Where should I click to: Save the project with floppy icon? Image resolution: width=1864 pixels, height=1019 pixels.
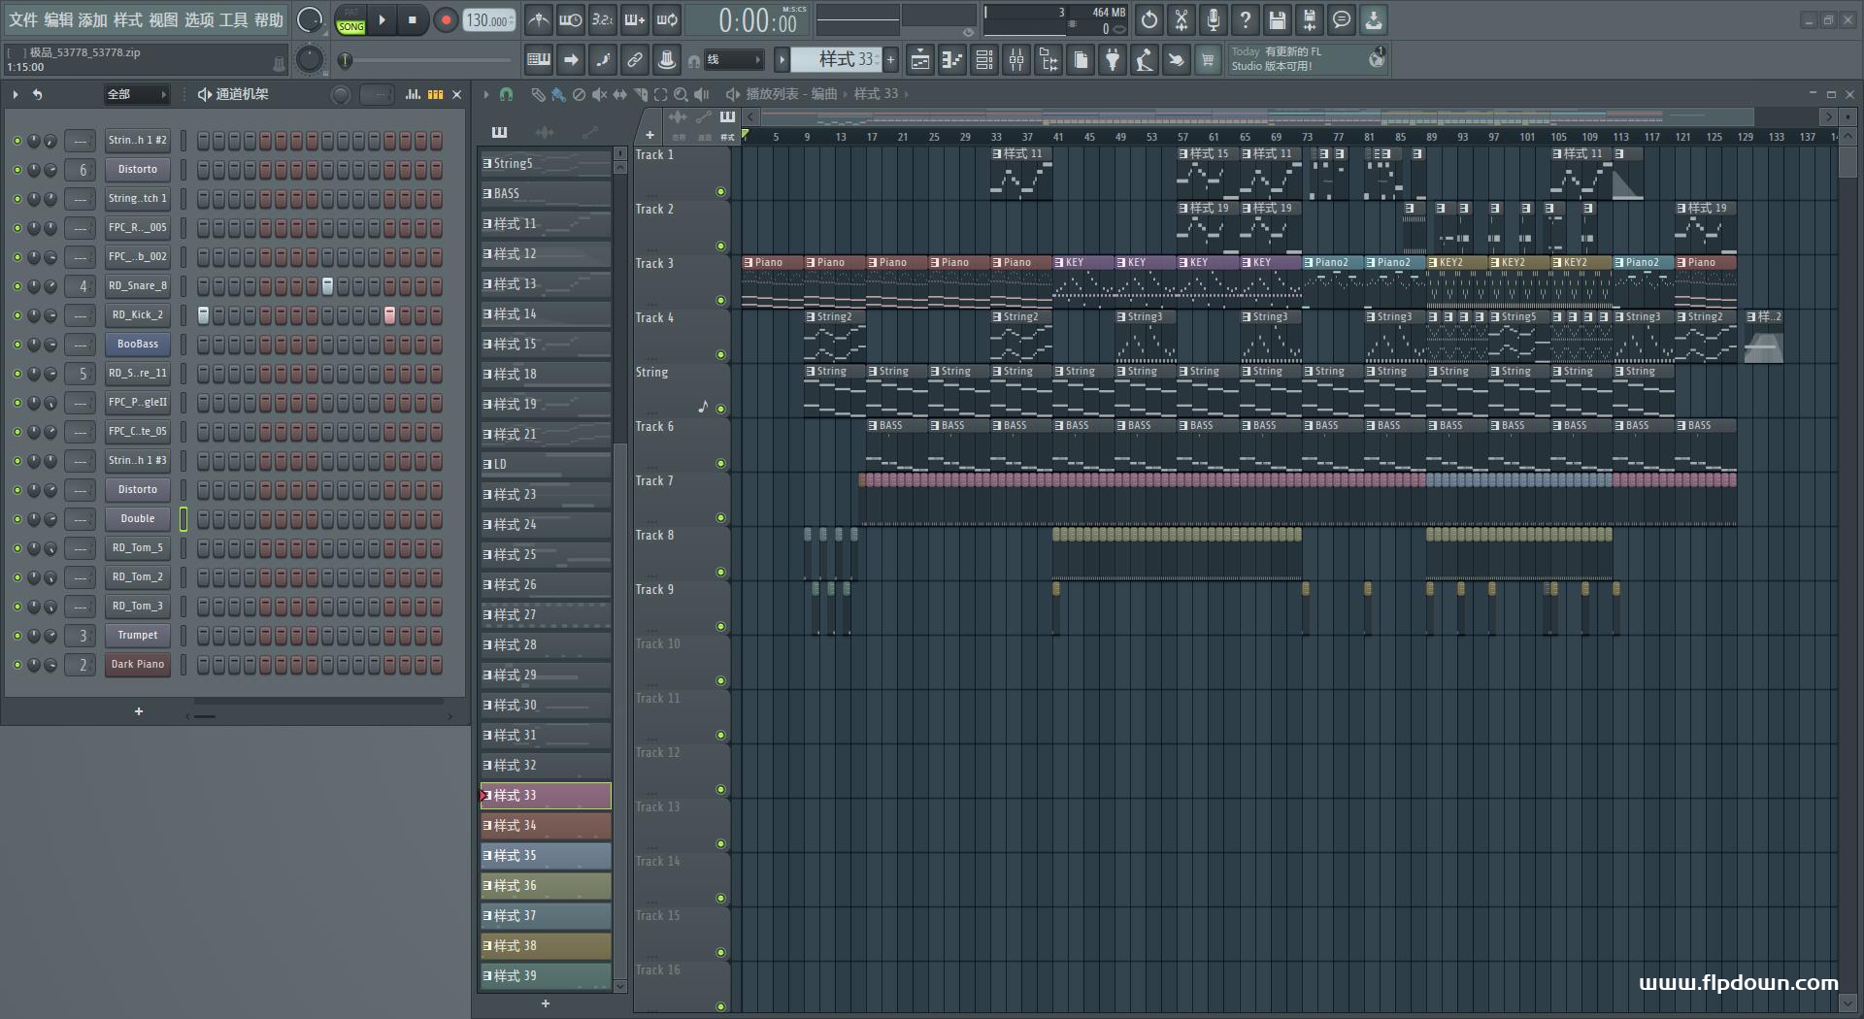[1278, 19]
